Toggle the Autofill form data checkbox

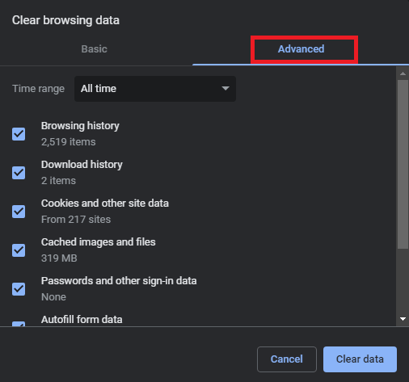coord(19,324)
